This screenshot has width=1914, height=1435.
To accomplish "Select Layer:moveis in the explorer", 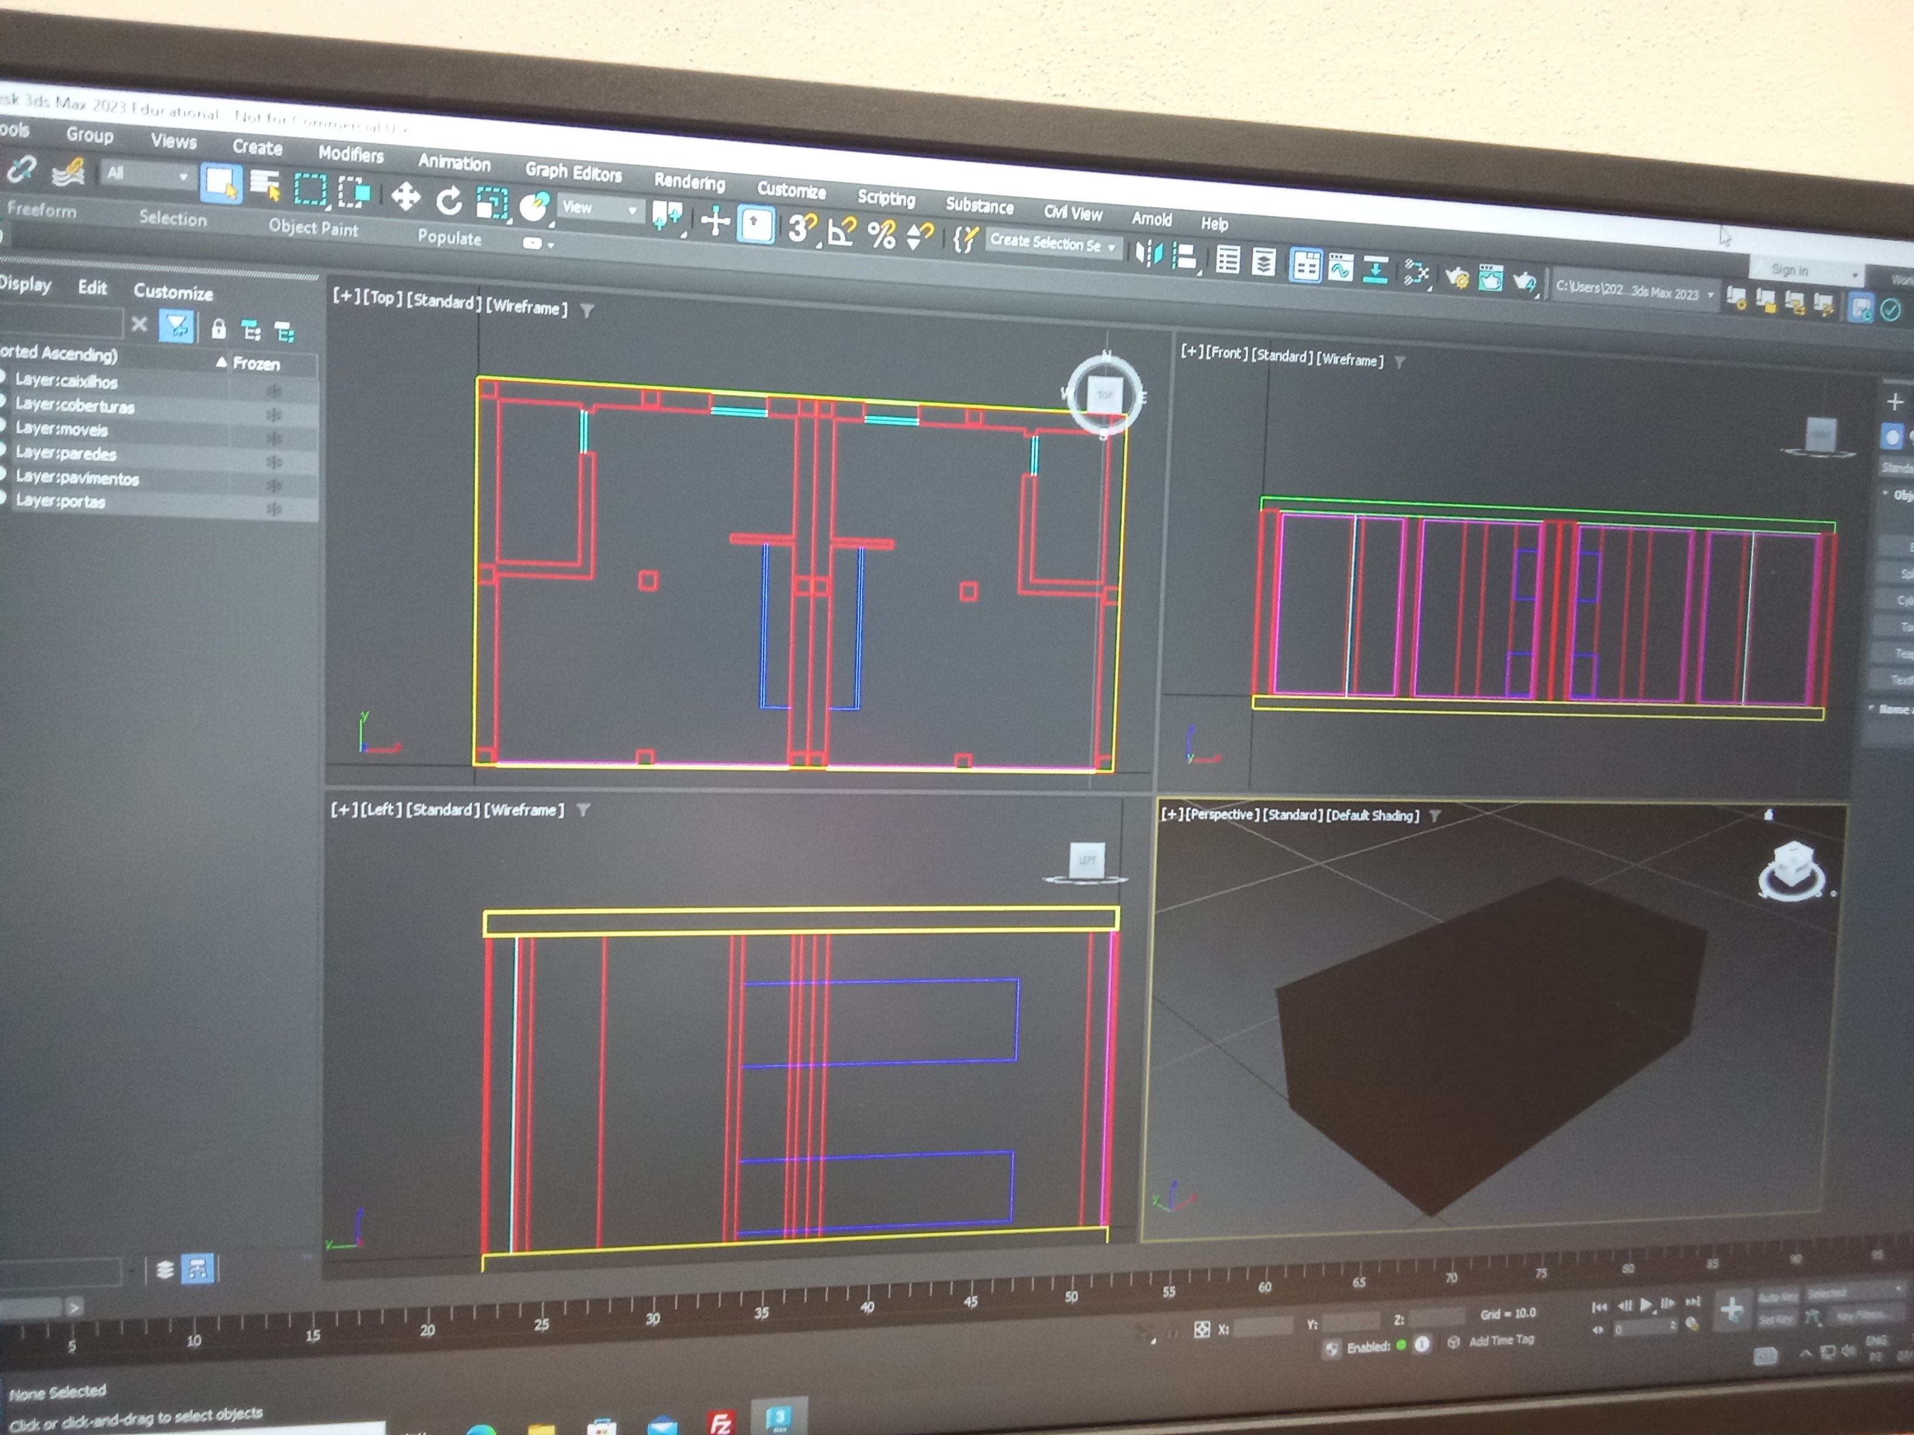I will (x=62, y=429).
